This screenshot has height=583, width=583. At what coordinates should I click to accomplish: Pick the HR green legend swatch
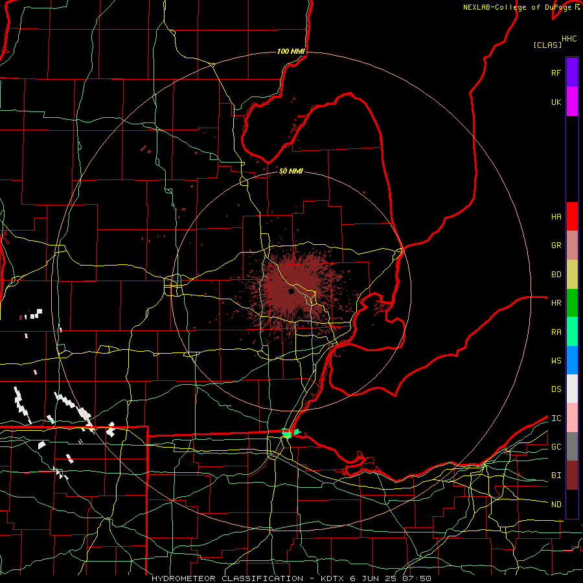[572, 303]
